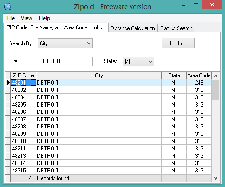The height and width of the screenshot is (187, 225).
Task: Select ZIP code cell 48204
Action: tap(23, 97)
